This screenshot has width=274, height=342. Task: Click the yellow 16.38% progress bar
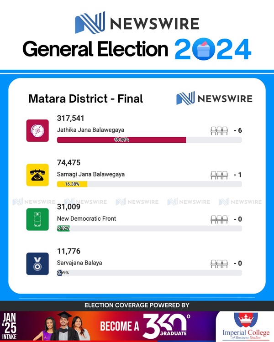click(x=72, y=184)
